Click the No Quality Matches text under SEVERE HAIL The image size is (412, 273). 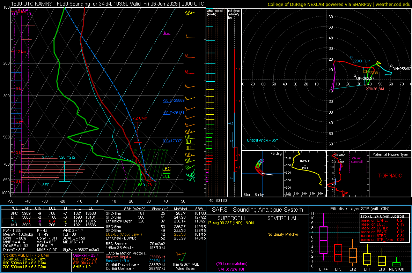283,234
